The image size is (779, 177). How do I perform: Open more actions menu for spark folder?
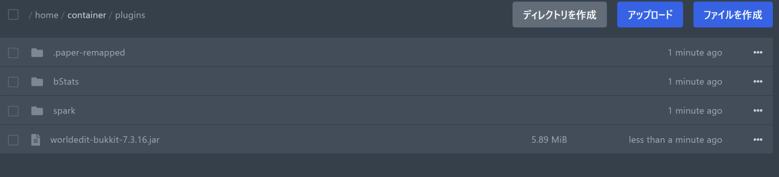[758, 111]
